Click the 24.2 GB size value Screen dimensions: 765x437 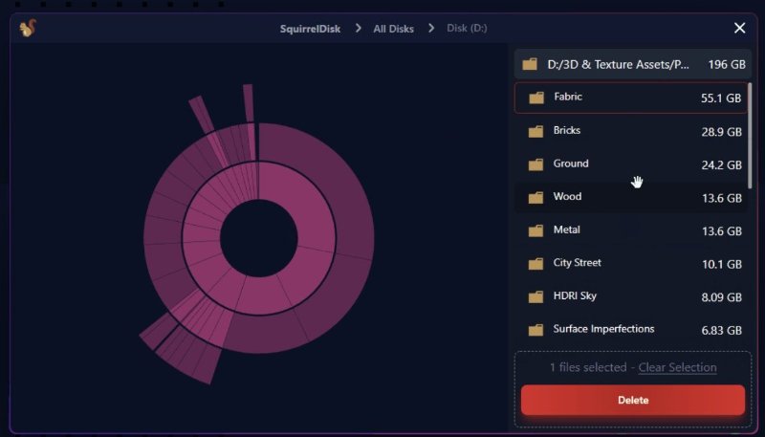tap(722, 164)
